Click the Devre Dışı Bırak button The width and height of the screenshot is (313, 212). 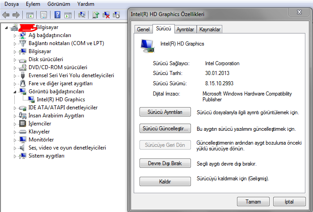point(165,163)
